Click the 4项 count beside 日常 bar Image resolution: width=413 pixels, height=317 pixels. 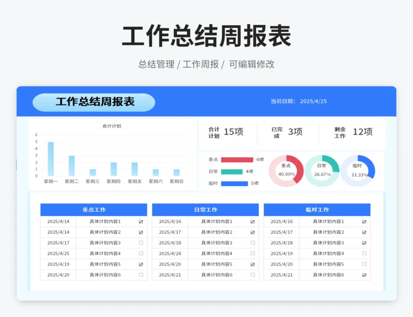pos(249,172)
